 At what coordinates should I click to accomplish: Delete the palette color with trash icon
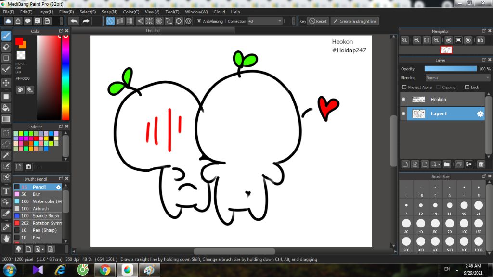[x=28, y=166]
